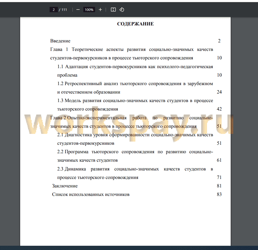Click the total page count 111
258x250 pixels.
[64, 10]
